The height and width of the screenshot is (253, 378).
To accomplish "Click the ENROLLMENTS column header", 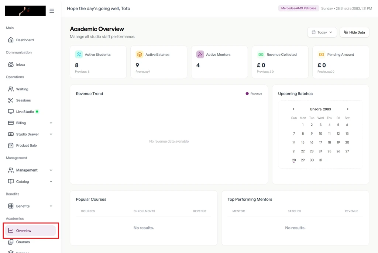I will point(144,211).
